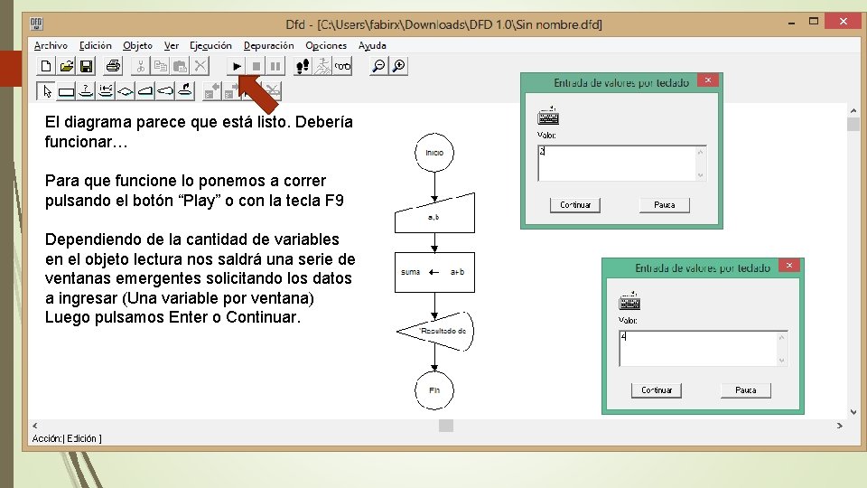Select the suma ← a+b assignment block
The width and height of the screenshot is (867, 488).
pos(434,272)
